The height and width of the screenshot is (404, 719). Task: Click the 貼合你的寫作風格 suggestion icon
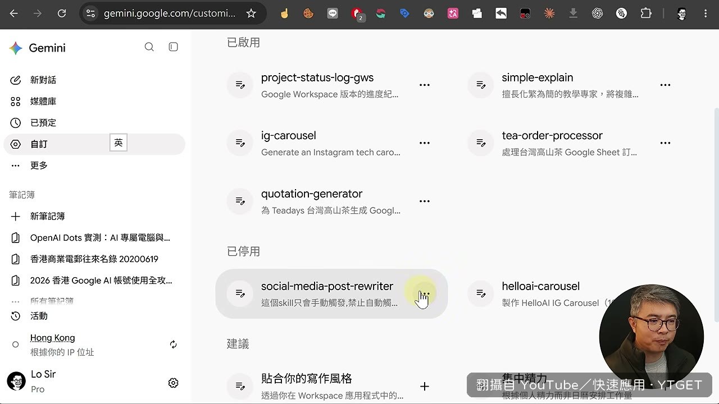[240, 386]
